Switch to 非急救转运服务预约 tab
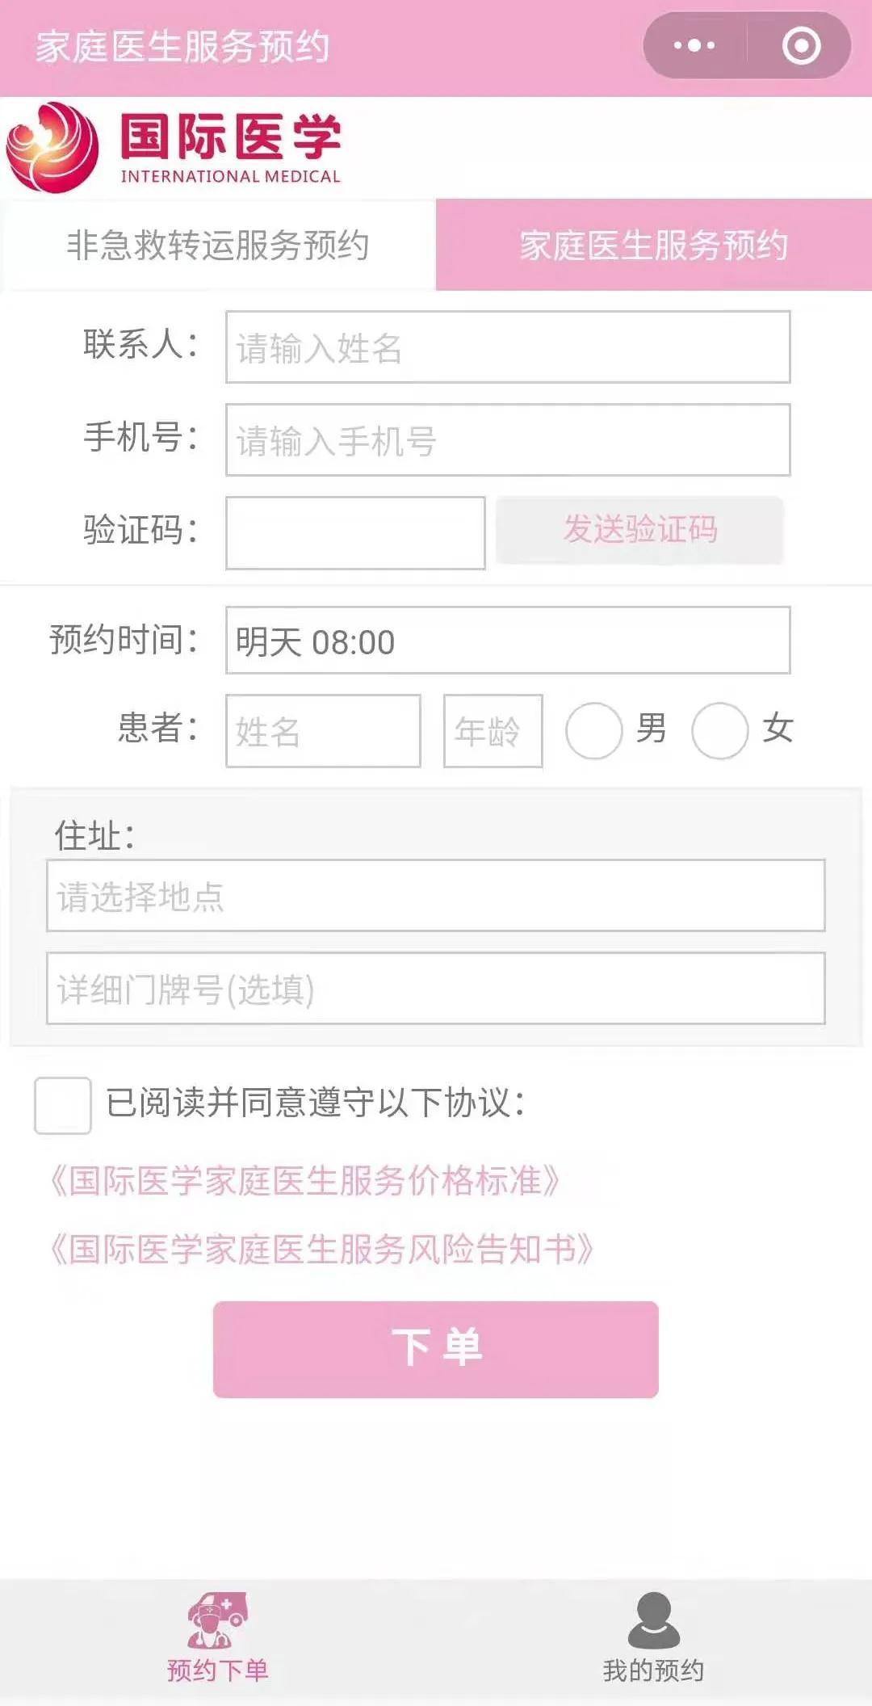 tap(218, 245)
